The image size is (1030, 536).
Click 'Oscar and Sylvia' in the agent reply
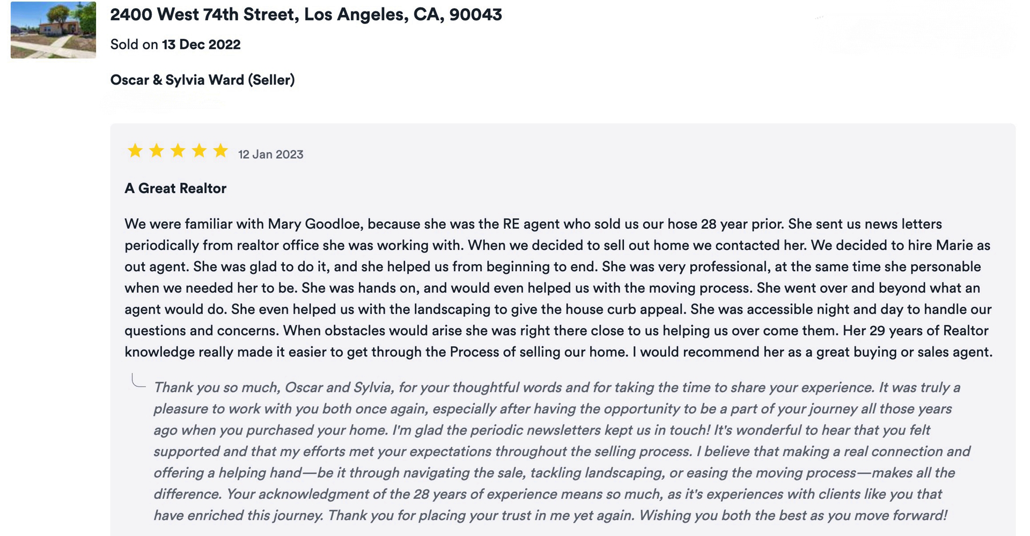tap(339, 388)
